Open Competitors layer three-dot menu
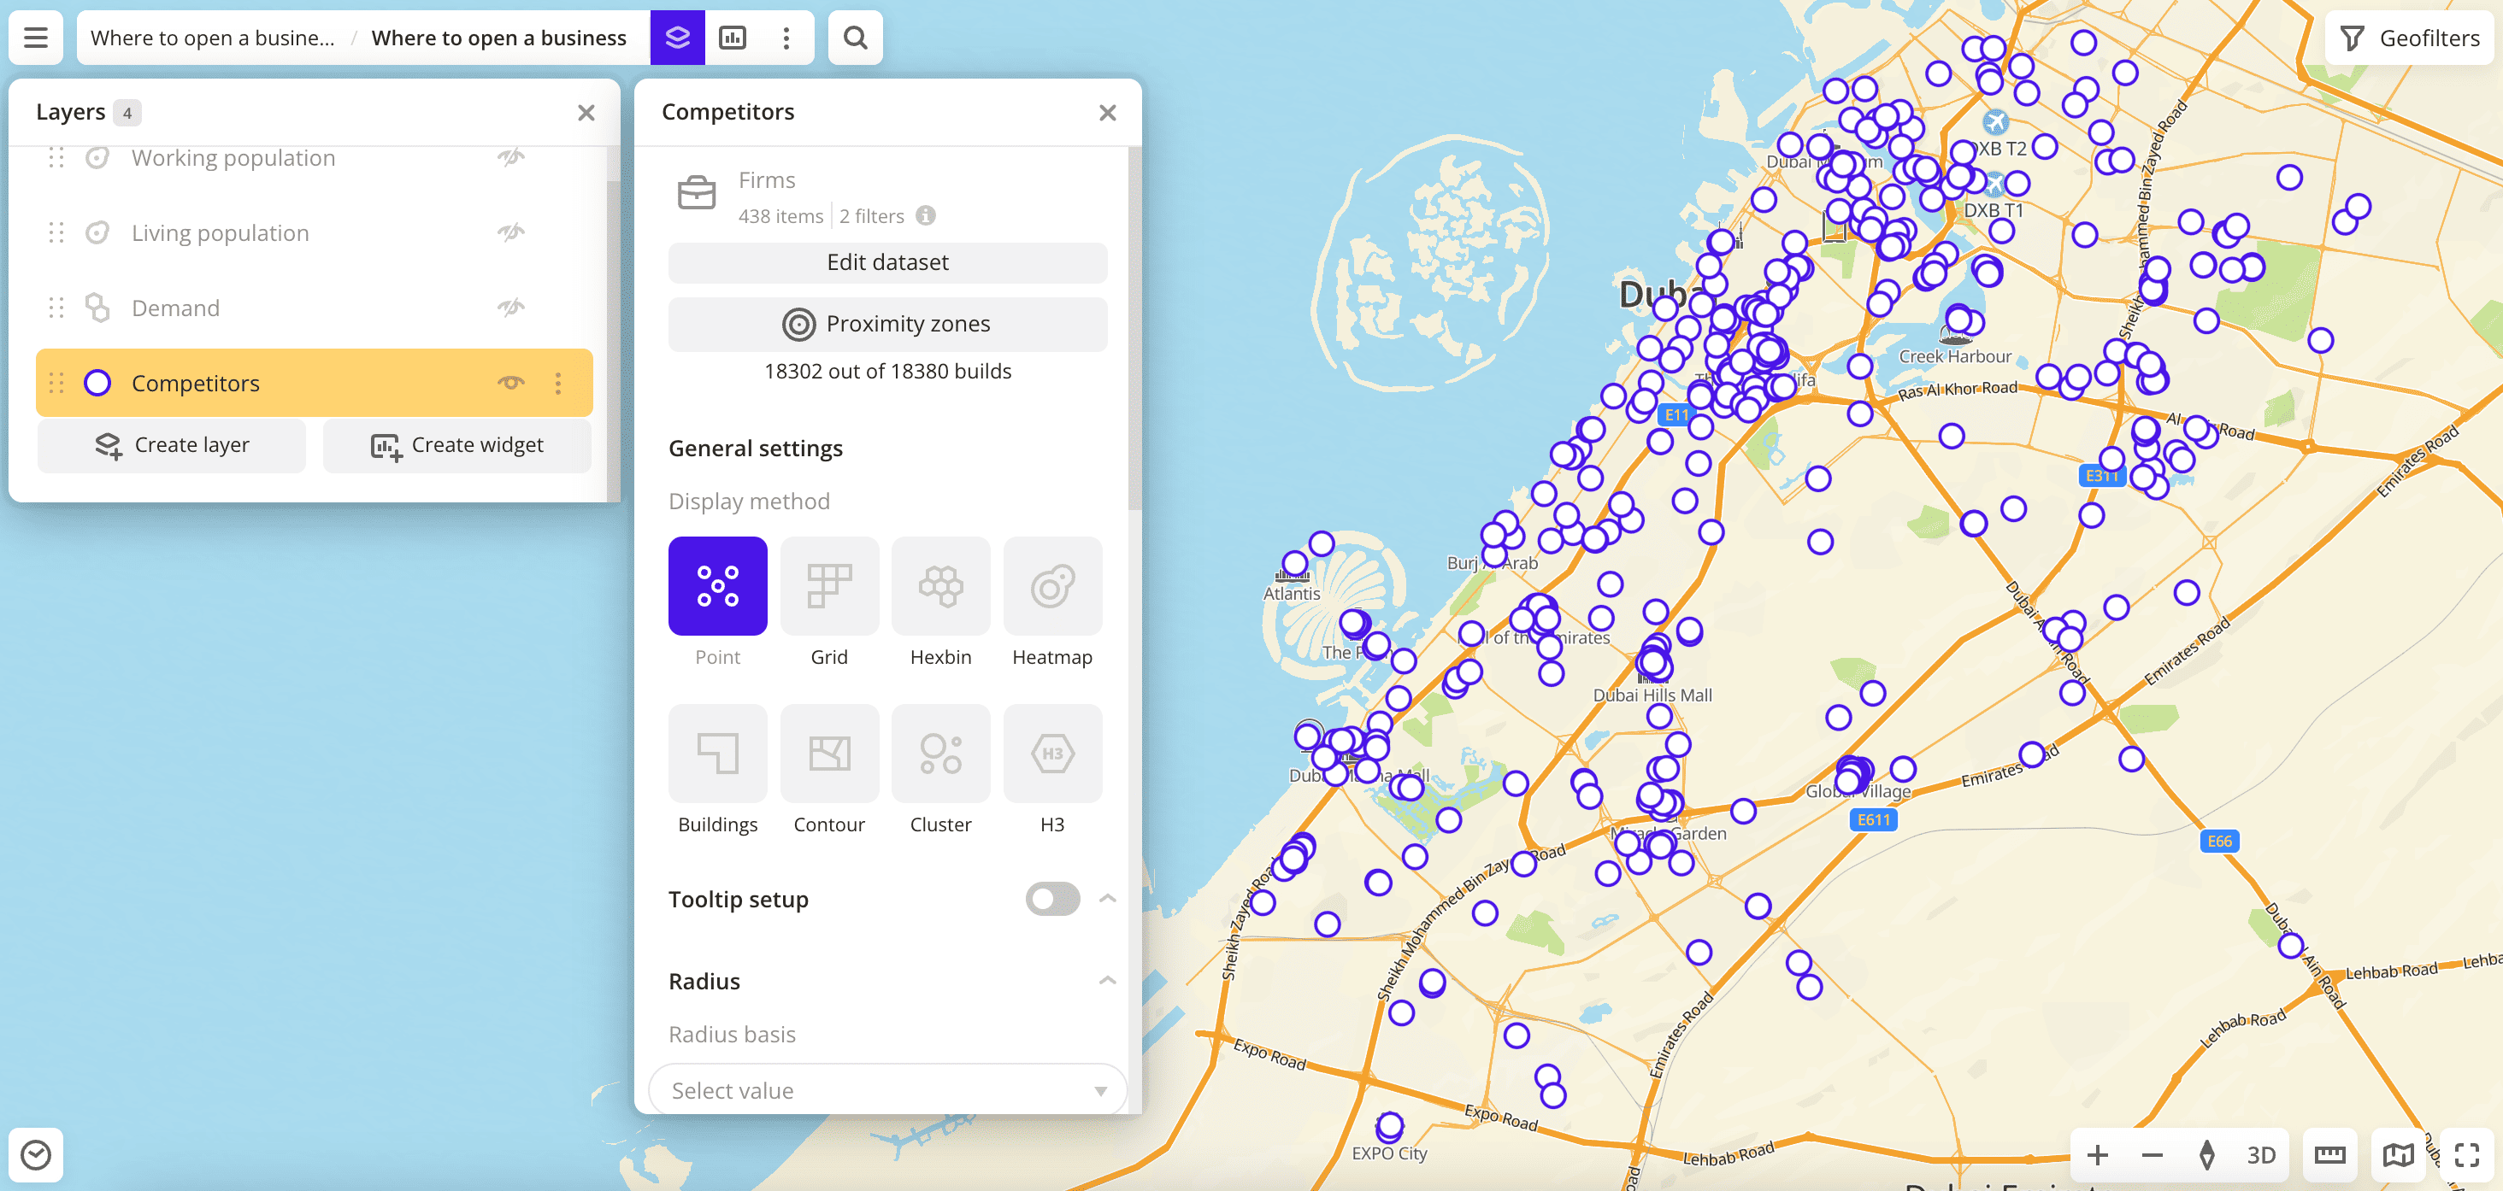 [557, 383]
